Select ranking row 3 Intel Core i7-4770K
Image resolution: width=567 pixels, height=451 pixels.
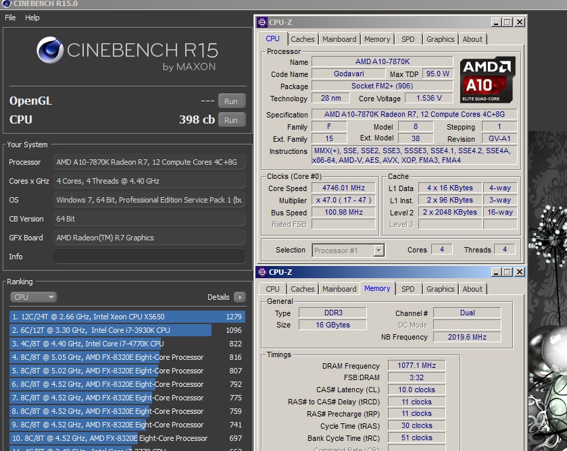[127, 344]
